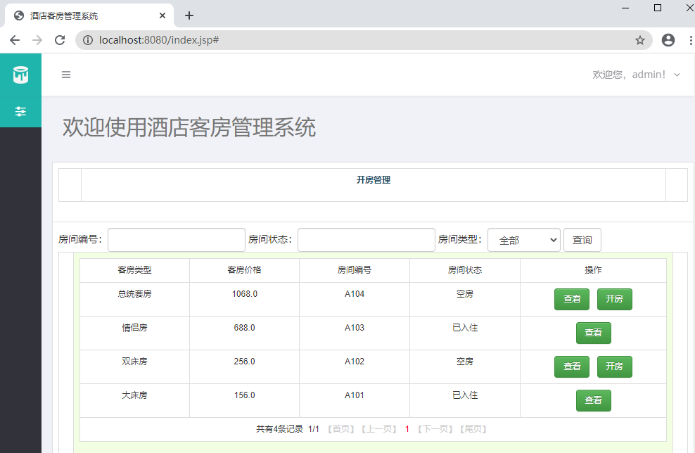Click the 开房管理 heading
This screenshot has width=695, height=453.
pyautogui.click(x=374, y=180)
